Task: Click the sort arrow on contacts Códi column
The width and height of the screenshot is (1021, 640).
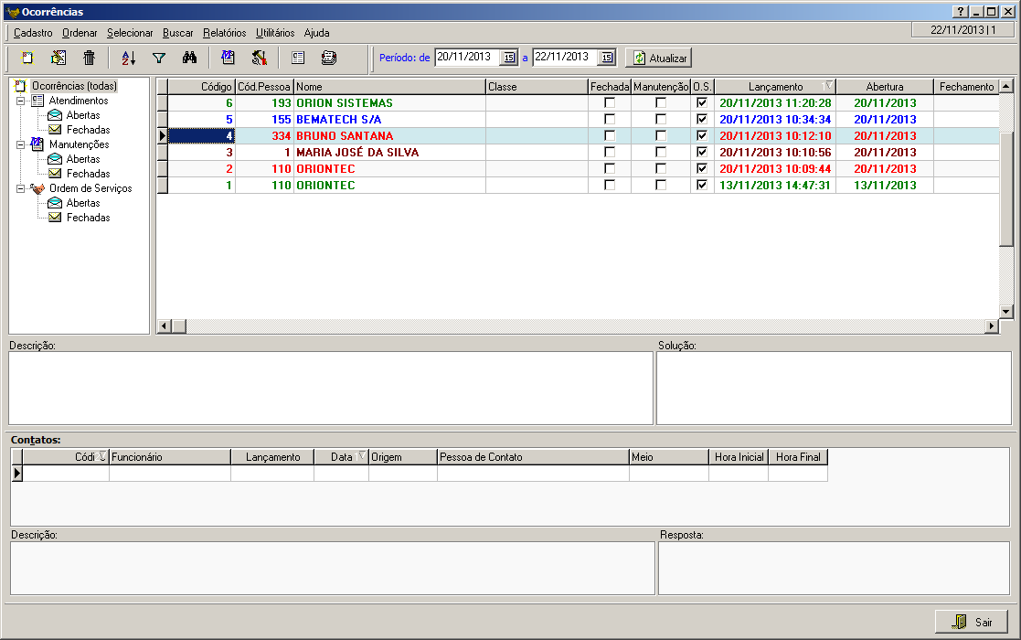Action: click(101, 455)
